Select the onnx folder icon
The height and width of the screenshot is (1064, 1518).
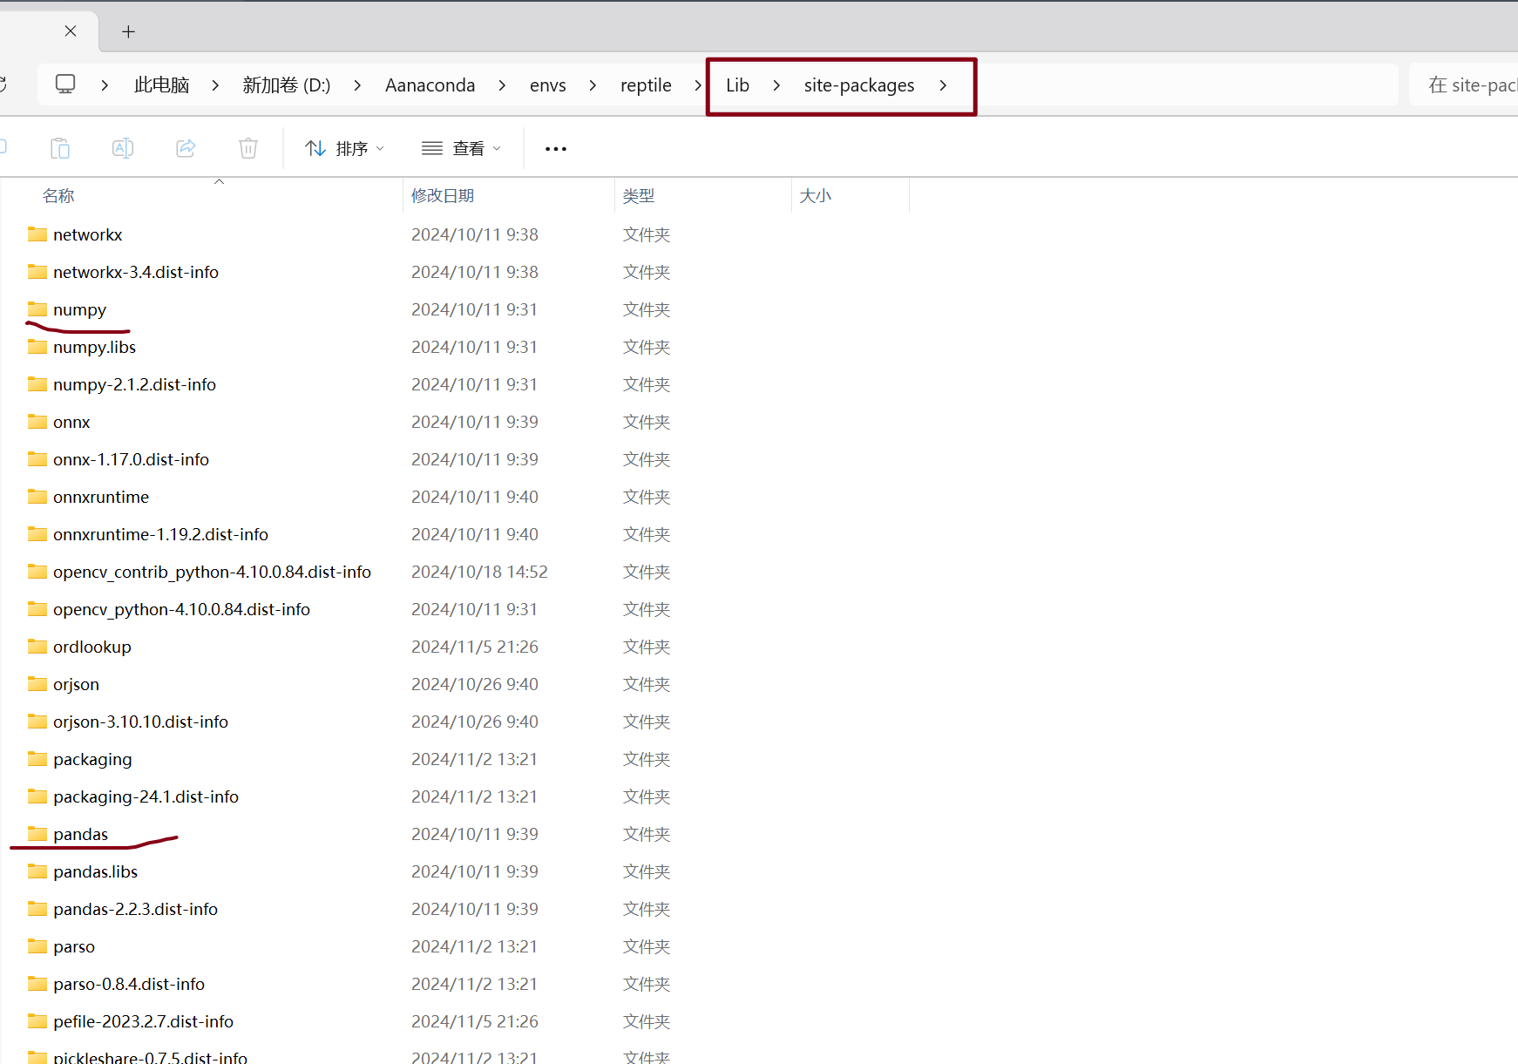pos(37,422)
